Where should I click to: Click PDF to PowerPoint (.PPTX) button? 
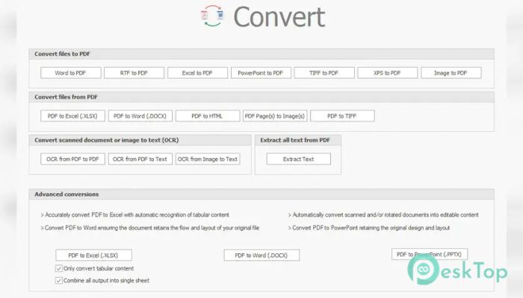[x=430, y=254]
